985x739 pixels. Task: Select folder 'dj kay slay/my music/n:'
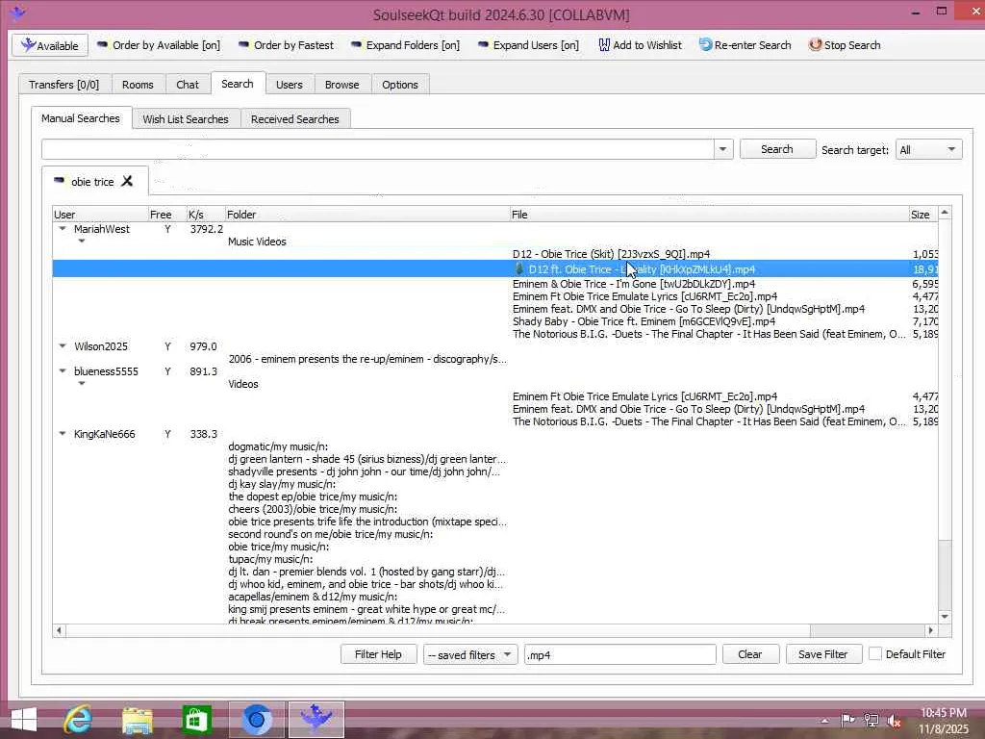(x=282, y=484)
